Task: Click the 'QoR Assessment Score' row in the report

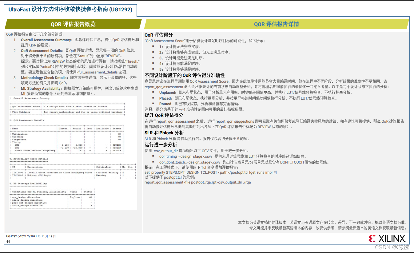Action: point(67,107)
